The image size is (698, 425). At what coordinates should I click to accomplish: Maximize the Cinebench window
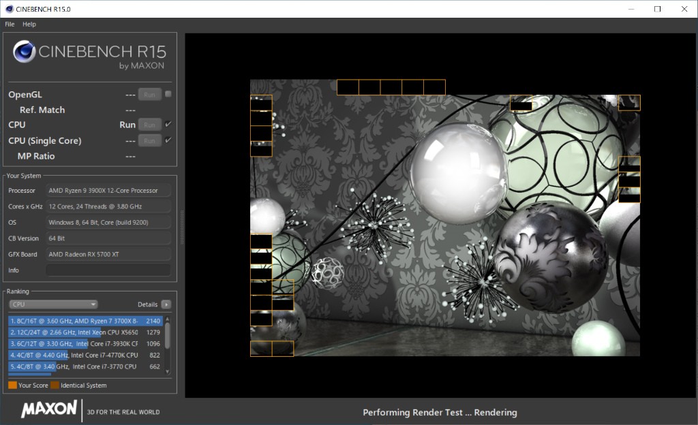[657, 9]
